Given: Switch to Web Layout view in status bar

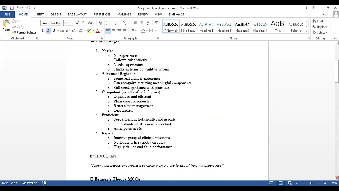Looking at the screenshot, I should [290, 183].
